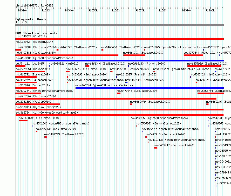Click the nsv1048624 (Coe2014) variant label
The height and width of the screenshot is (196, 231).
pos(31,36)
